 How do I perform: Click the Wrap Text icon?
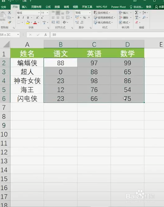click(x=68, y=13)
